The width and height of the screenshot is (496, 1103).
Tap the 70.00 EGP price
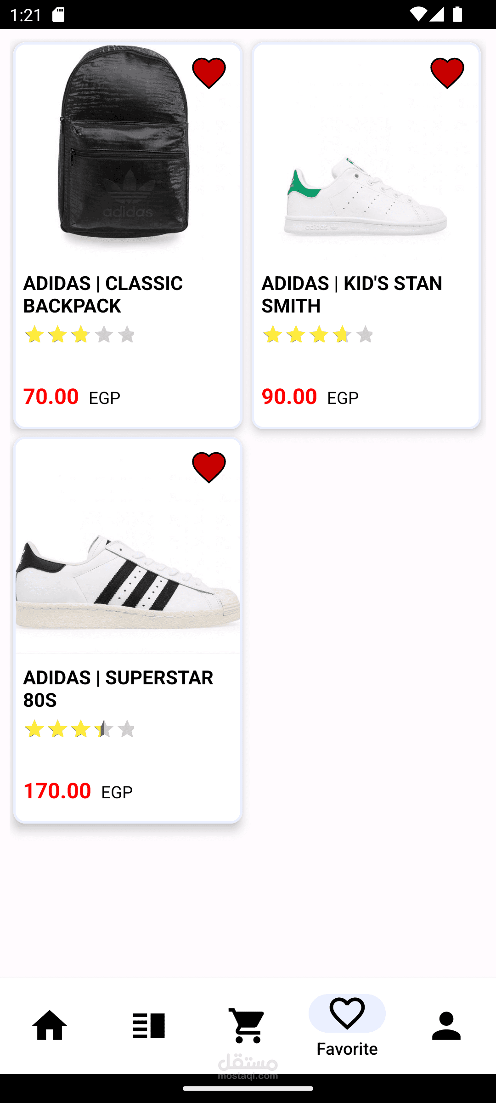pyautogui.click(x=72, y=397)
